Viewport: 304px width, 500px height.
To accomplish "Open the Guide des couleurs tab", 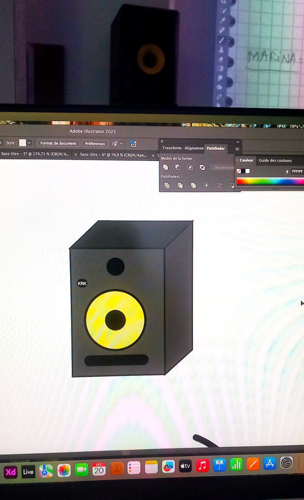I will [x=275, y=161].
